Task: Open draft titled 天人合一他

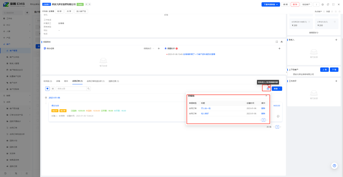Action: point(206,108)
